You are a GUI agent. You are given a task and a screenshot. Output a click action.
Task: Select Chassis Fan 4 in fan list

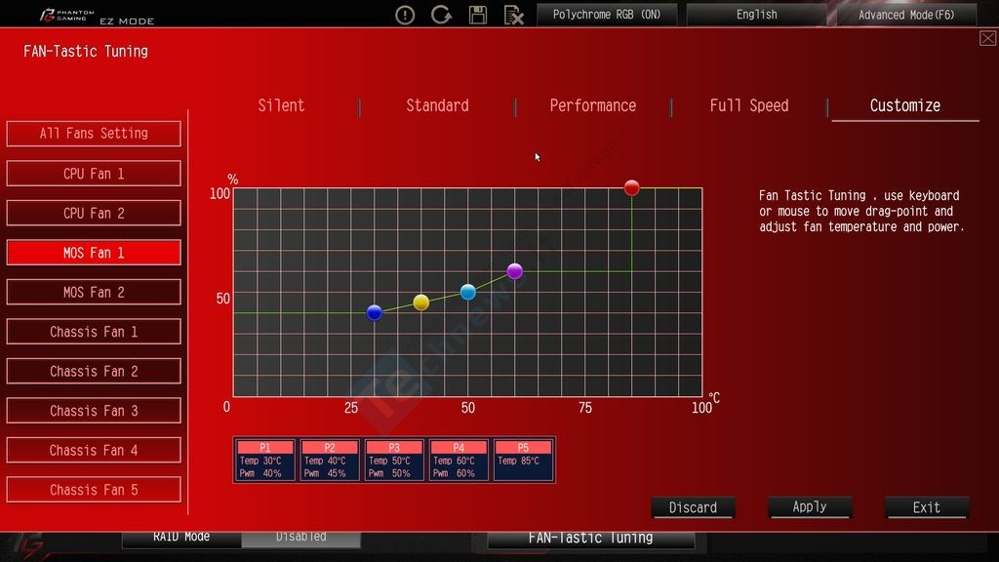click(94, 450)
